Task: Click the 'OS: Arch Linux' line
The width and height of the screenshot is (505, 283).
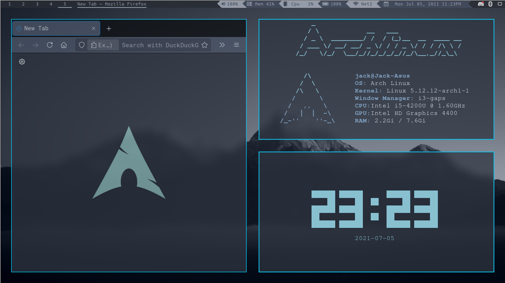Action: point(382,83)
